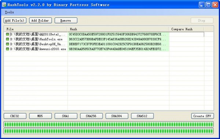
Task: Select the DesktopOK_Un file path
Action: pos(38,44)
